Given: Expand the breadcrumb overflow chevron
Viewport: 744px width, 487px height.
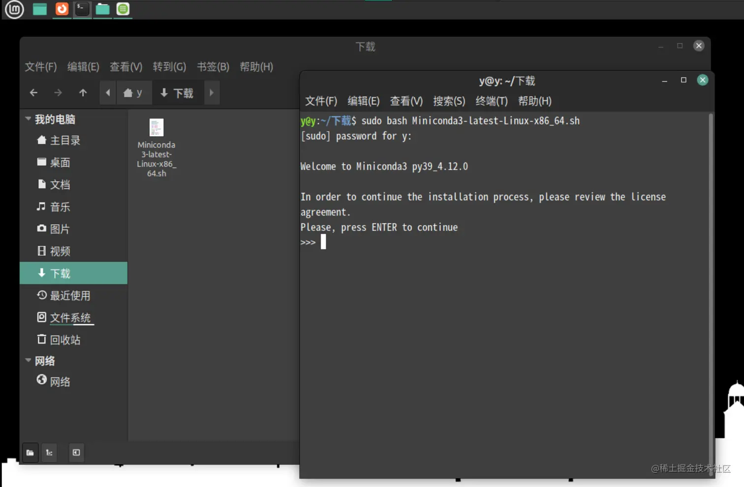Looking at the screenshot, I should [212, 92].
